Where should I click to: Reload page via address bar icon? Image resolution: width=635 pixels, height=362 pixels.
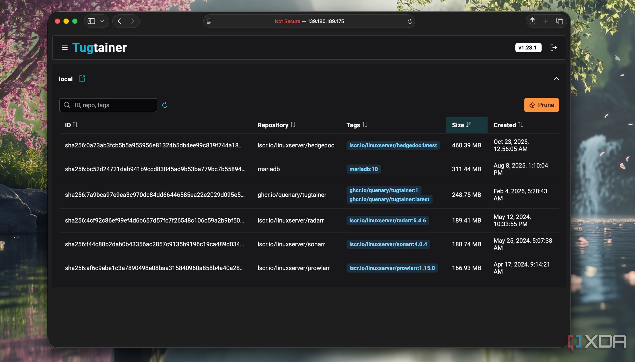(x=410, y=21)
